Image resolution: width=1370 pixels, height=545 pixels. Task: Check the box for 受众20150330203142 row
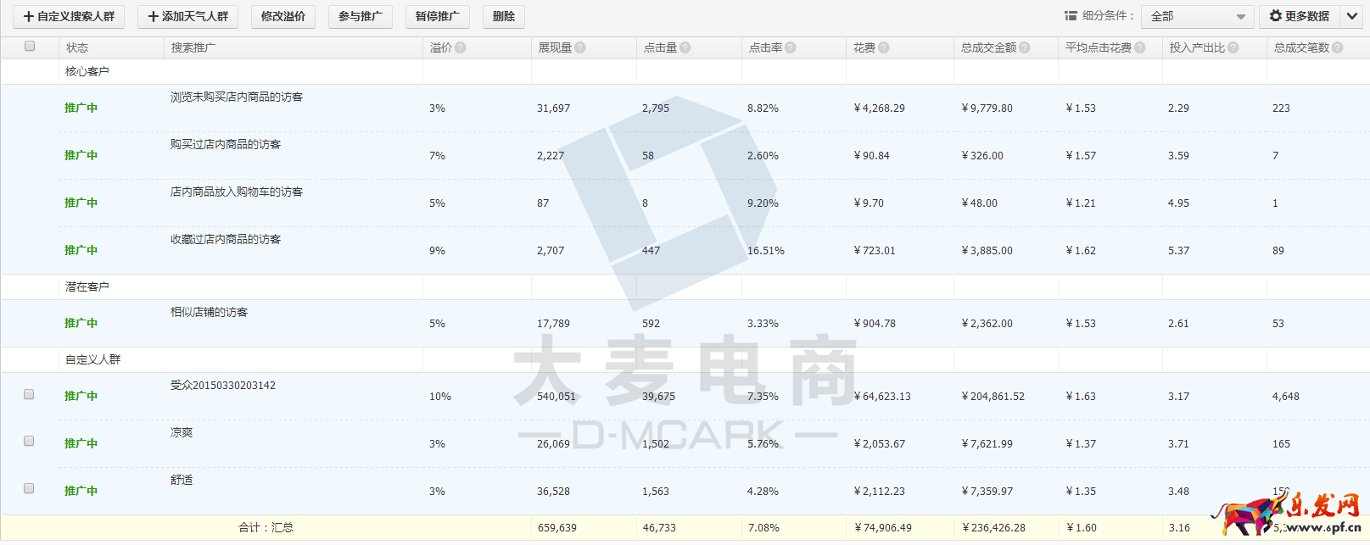point(29,394)
